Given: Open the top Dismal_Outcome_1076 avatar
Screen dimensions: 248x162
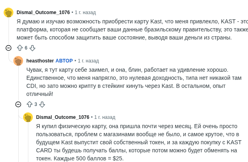Looking at the screenshot, I should click(9, 13).
